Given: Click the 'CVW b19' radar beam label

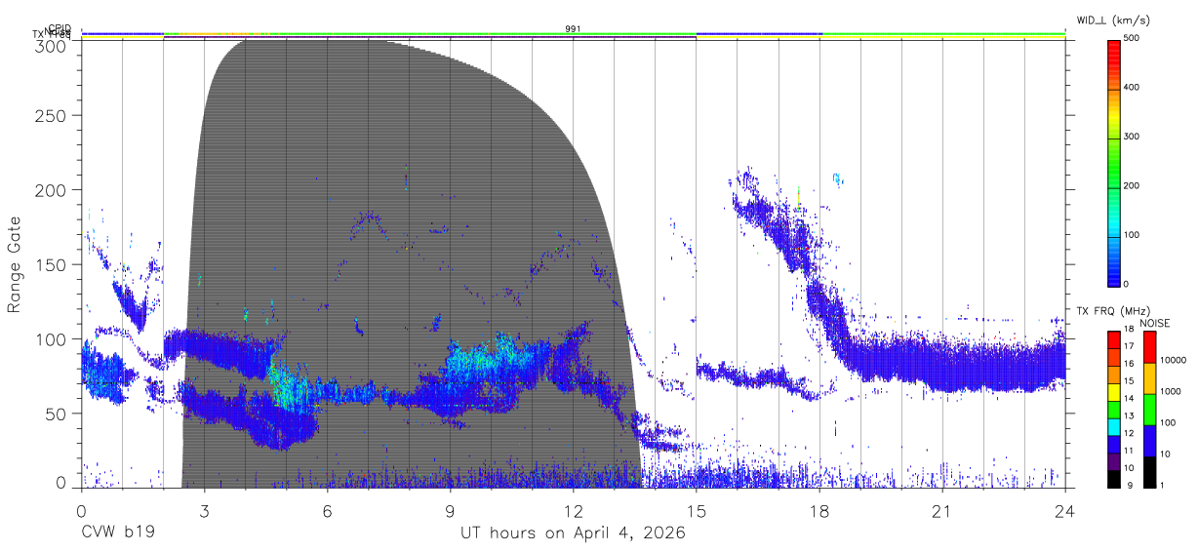Looking at the screenshot, I should (x=117, y=533).
